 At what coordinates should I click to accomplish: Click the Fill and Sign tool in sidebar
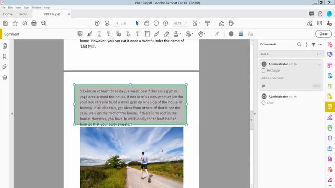point(330,117)
